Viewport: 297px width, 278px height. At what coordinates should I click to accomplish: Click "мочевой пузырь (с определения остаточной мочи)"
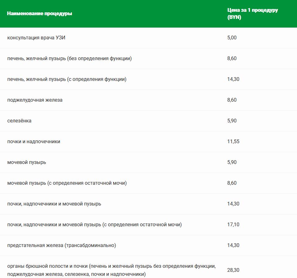[67, 183]
